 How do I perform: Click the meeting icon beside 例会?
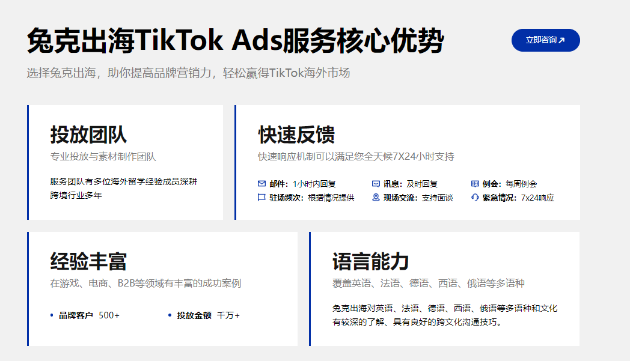coord(475,184)
